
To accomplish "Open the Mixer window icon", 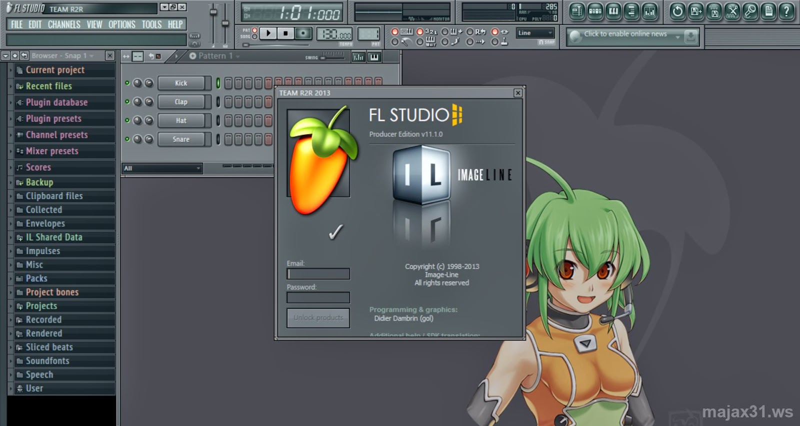I will click(x=649, y=11).
